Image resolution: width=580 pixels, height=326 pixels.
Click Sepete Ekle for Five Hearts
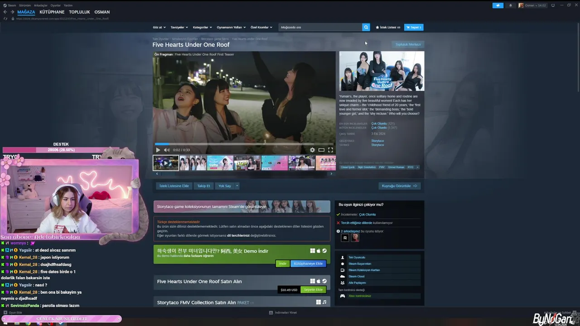coord(313,290)
